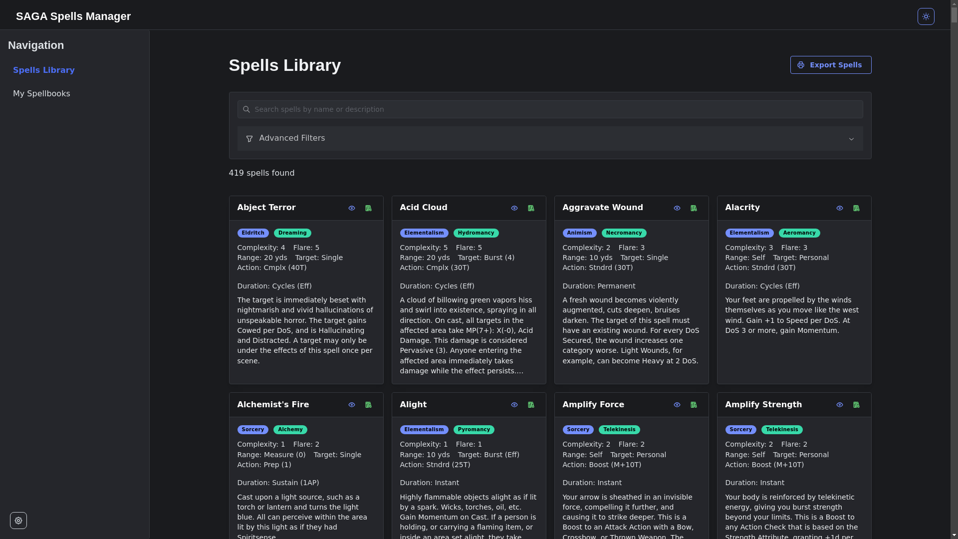Screen dimensions: 958x539
Task: Add Amplify Force to a spellbook
Action: (x=694, y=405)
